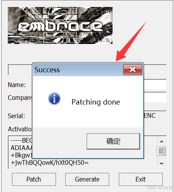Confirm the dialog with the 确定 button

coord(113,141)
